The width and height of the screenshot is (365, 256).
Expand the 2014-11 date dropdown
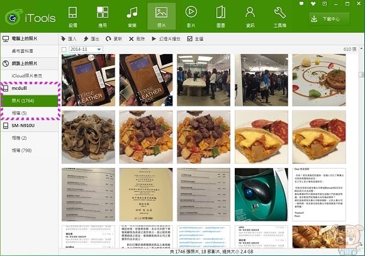99,49
